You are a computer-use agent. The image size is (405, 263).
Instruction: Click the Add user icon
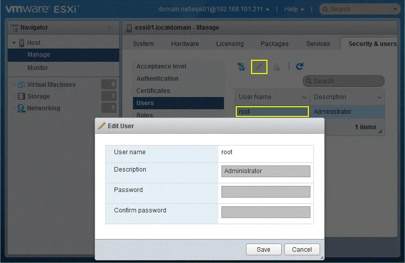tap(241, 66)
